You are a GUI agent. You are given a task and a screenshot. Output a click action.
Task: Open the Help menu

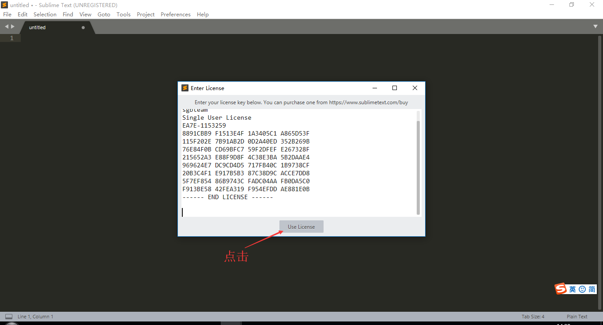tap(203, 14)
